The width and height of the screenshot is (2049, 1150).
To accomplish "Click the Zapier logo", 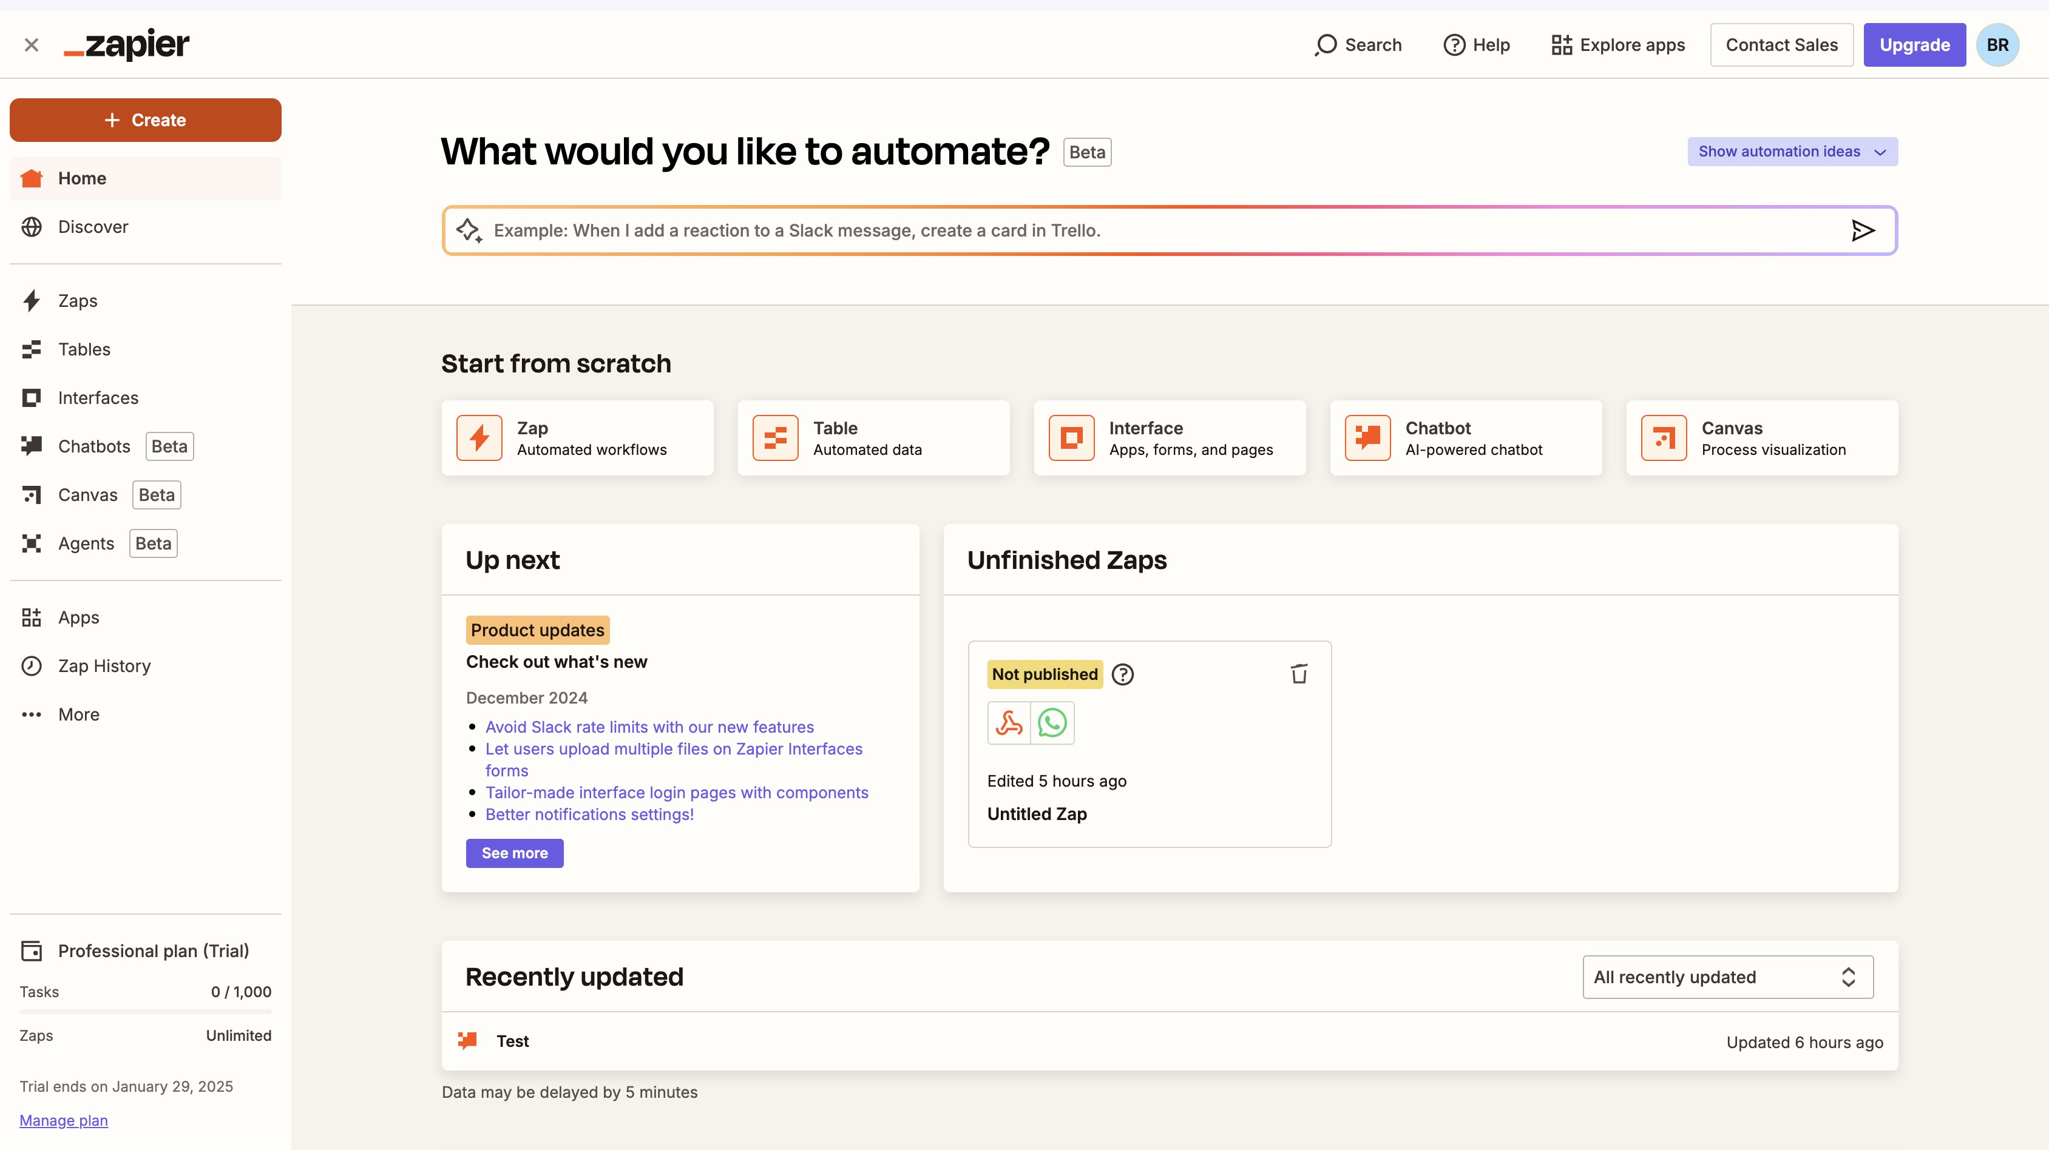I will (126, 44).
